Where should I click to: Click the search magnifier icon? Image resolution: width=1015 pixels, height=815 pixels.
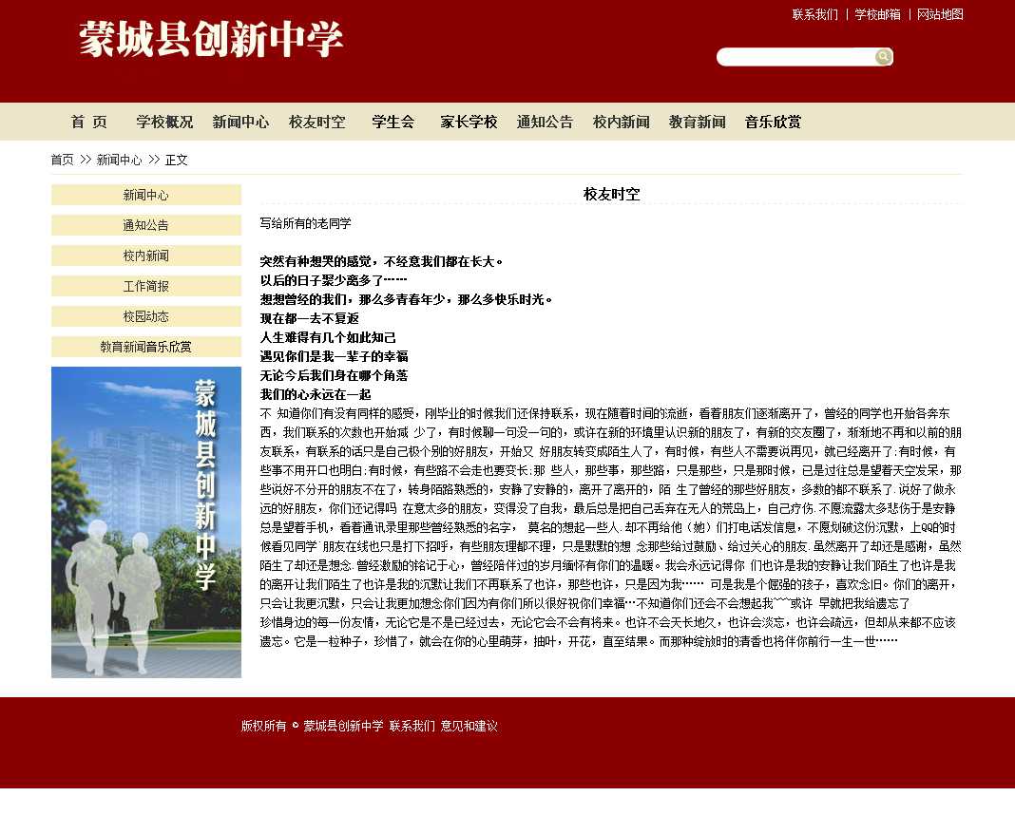coord(883,57)
